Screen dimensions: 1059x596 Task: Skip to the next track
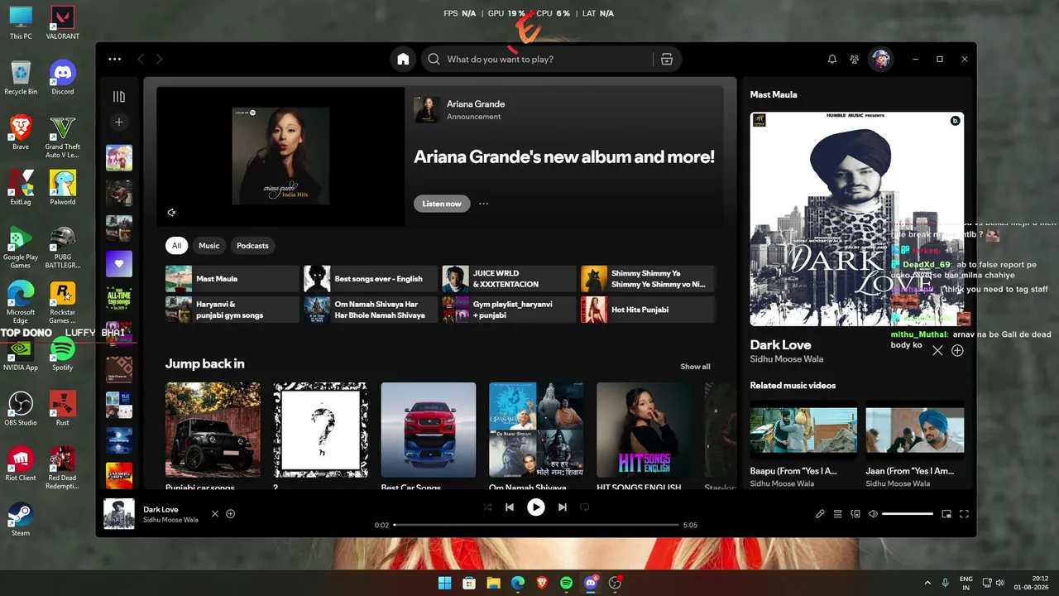(x=563, y=507)
